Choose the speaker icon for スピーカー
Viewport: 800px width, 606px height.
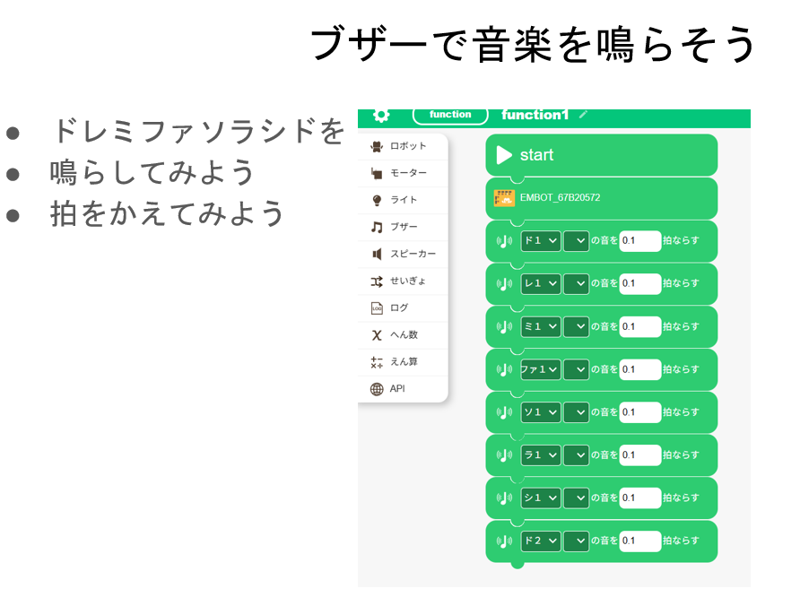[x=377, y=254]
